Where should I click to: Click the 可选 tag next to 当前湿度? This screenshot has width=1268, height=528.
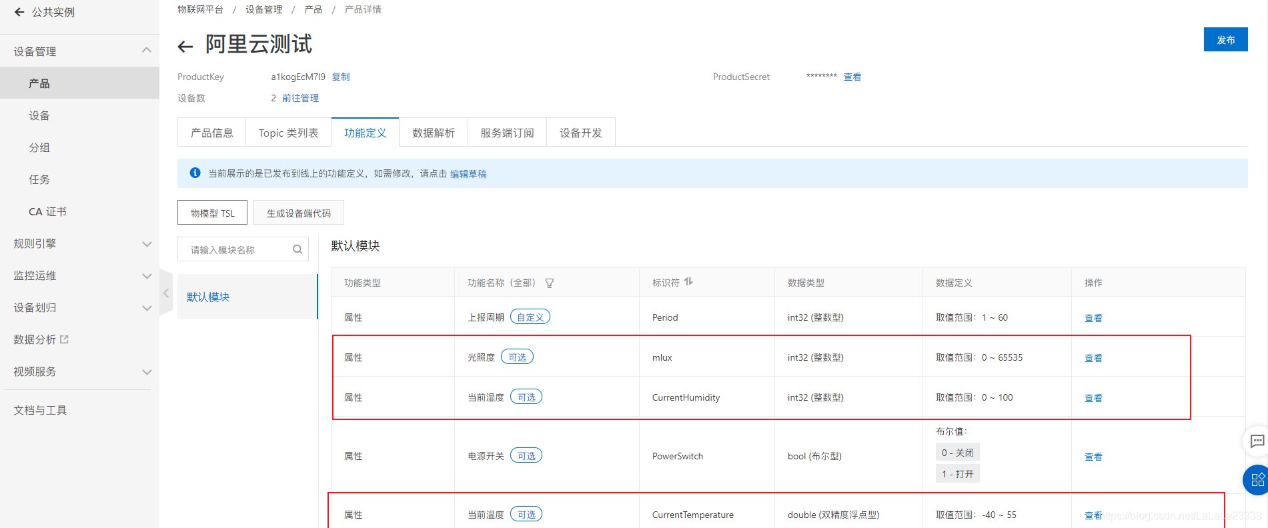click(x=526, y=397)
